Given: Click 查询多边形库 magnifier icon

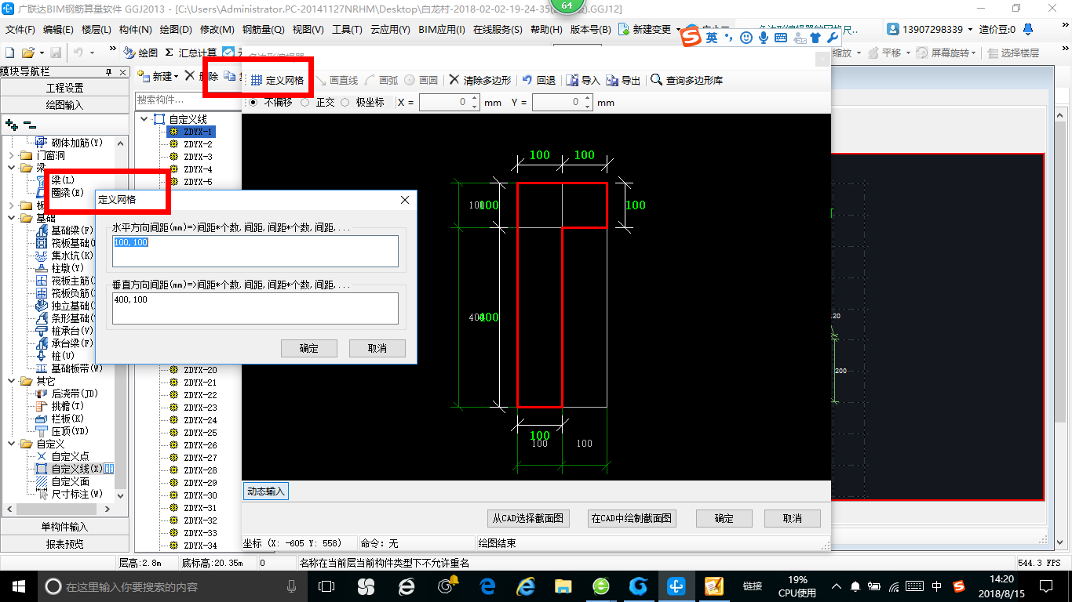Looking at the screenshot, I should coord(656,80).
